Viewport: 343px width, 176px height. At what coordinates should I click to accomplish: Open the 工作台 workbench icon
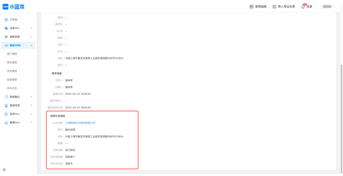pos(6,20)
